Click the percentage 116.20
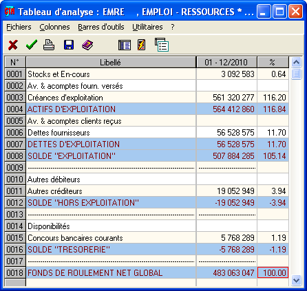Image resolution: width=307 pixels, height=291 pixels. click(x=275, y=98)
